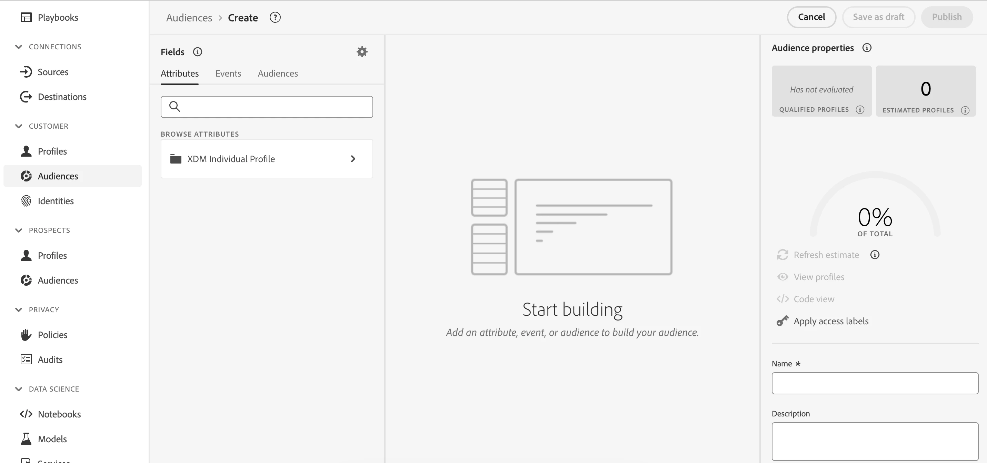Collapse the Connections sidebar section
987x463 pixels.
18,47
